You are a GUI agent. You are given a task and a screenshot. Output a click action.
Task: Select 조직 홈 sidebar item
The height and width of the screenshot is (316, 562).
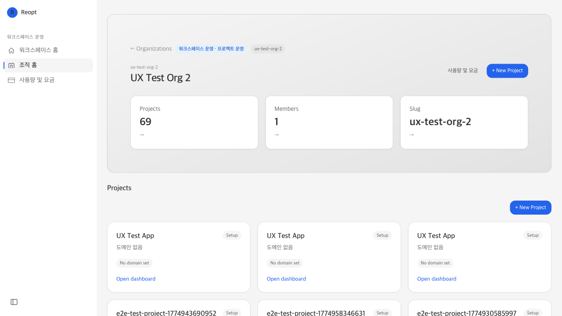(x=48, y=65)
